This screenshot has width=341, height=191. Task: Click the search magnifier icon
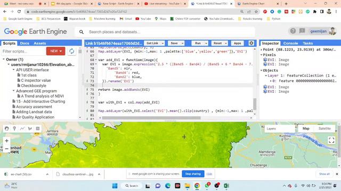pos(82,32)
